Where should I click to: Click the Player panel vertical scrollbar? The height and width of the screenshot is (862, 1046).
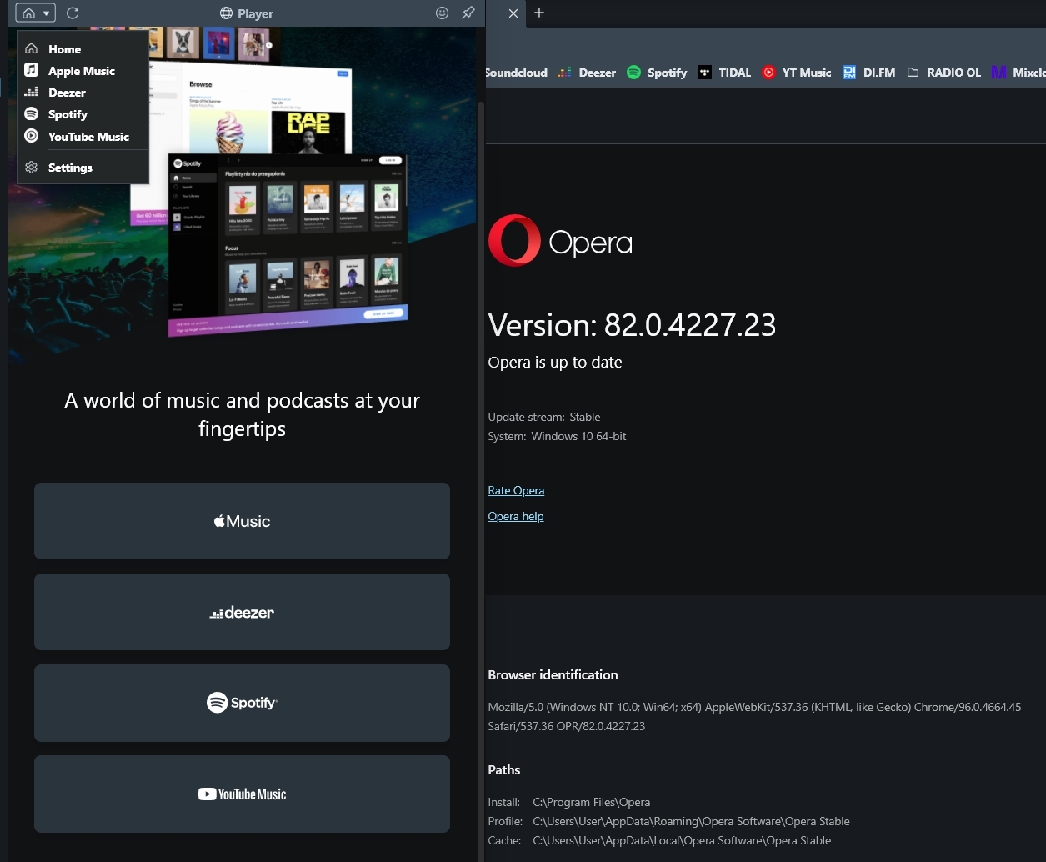[480, 417]
